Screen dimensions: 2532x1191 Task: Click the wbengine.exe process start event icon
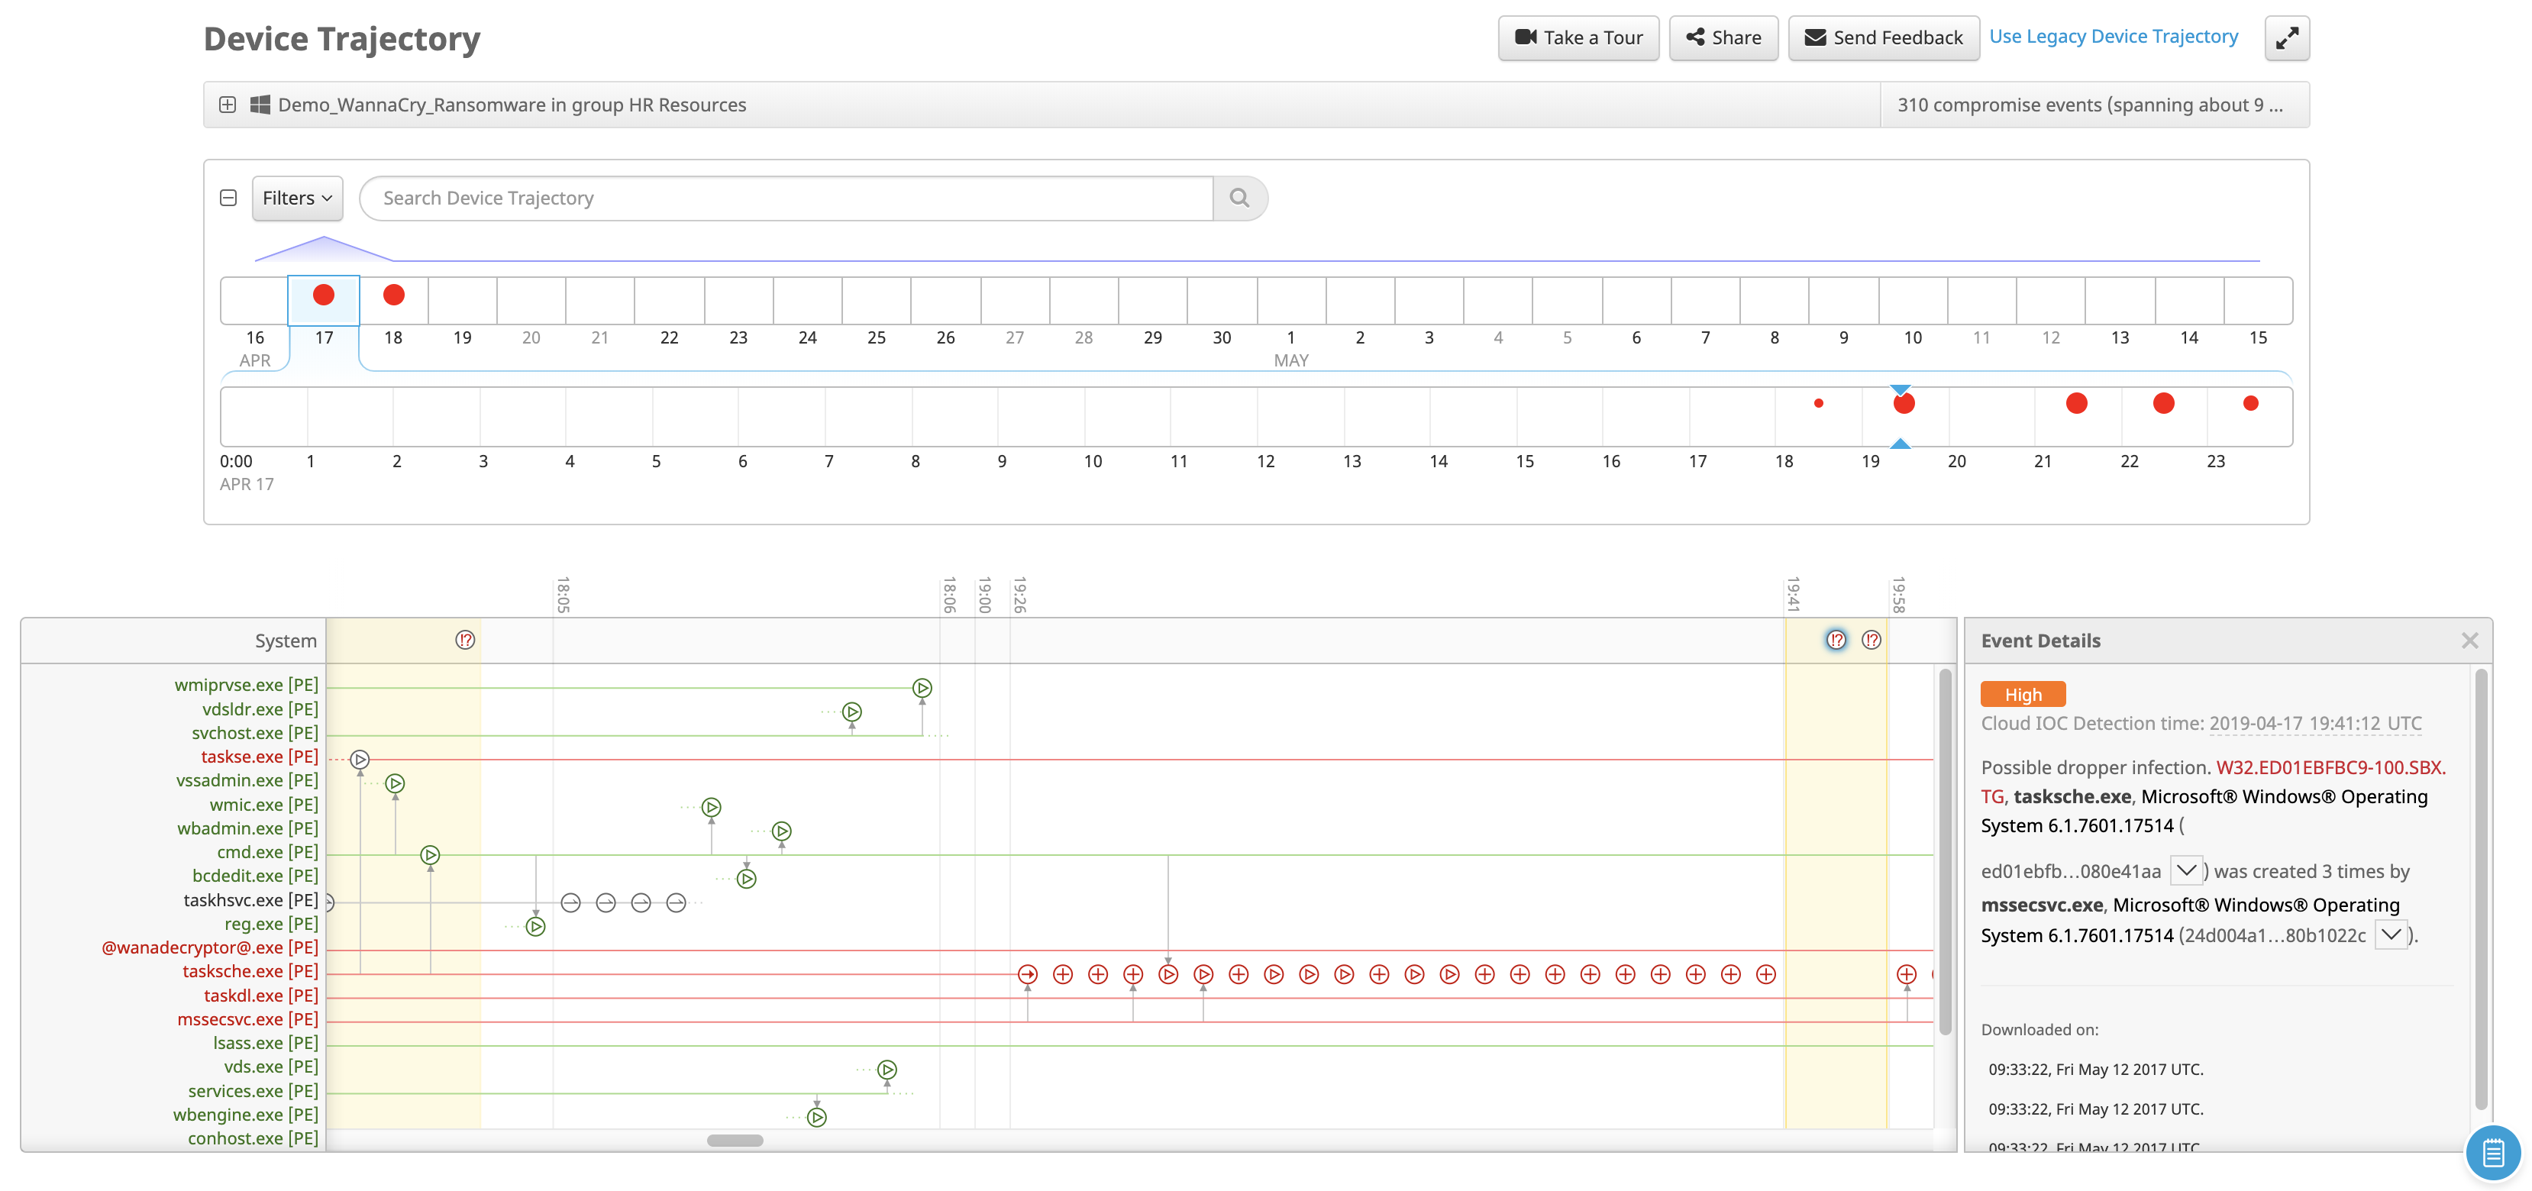[815, 1117]
